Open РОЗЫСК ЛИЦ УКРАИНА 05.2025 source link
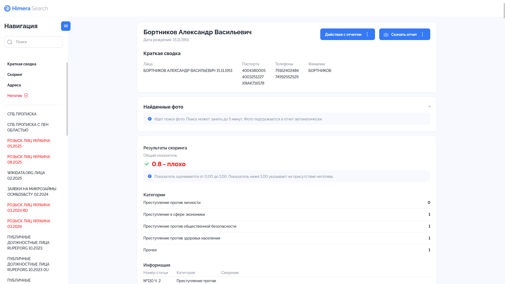Image resolution: width=505 pixels, height=284 pixels. coord(29,143)
